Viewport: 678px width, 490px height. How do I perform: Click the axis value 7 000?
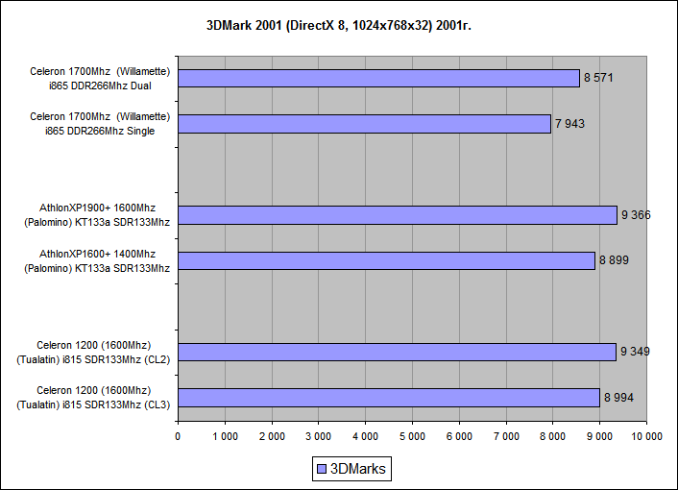coord(506,436)
